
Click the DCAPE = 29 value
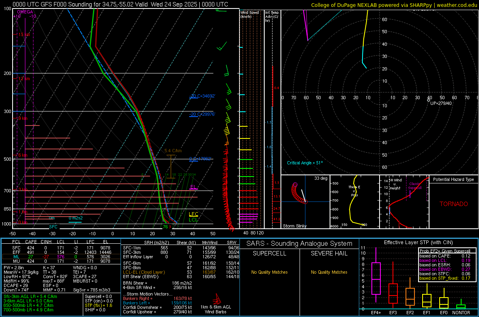pyautogui.click(x=16, y=285)
